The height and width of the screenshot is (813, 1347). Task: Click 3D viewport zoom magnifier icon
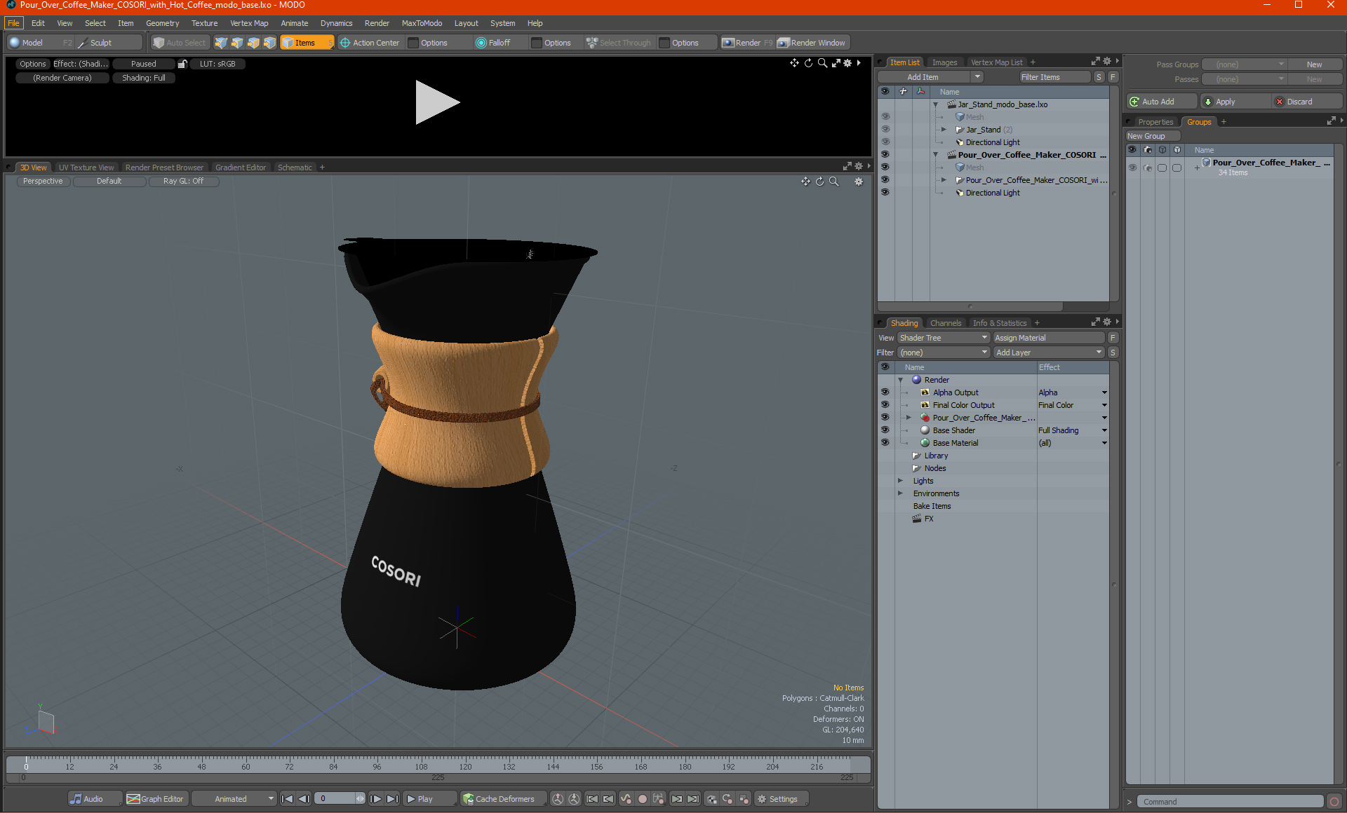834,182
